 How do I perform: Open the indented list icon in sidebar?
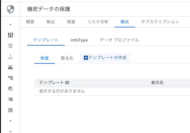[10, 99]
